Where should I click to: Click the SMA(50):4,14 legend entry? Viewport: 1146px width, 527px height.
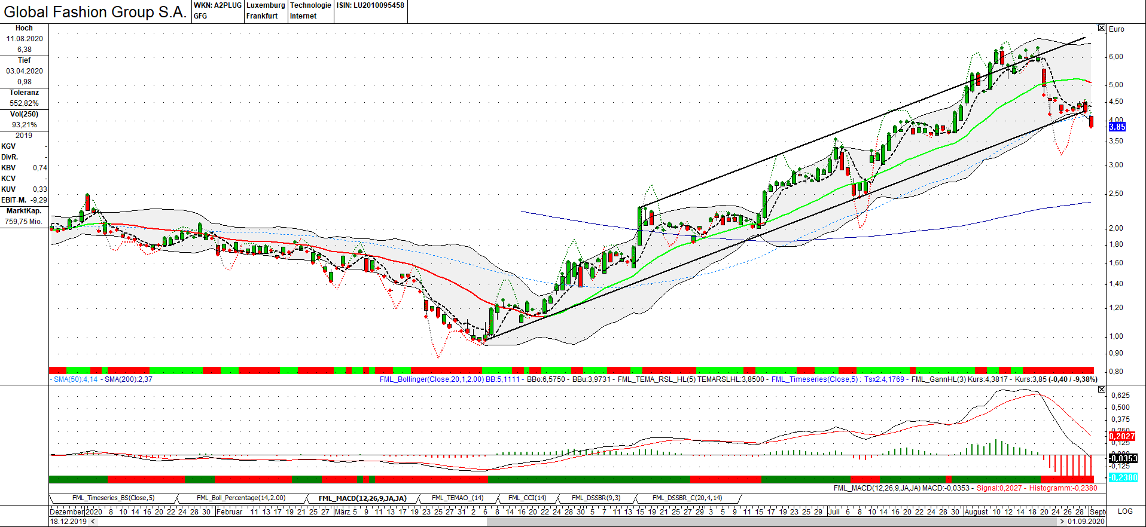pos(75,379)
